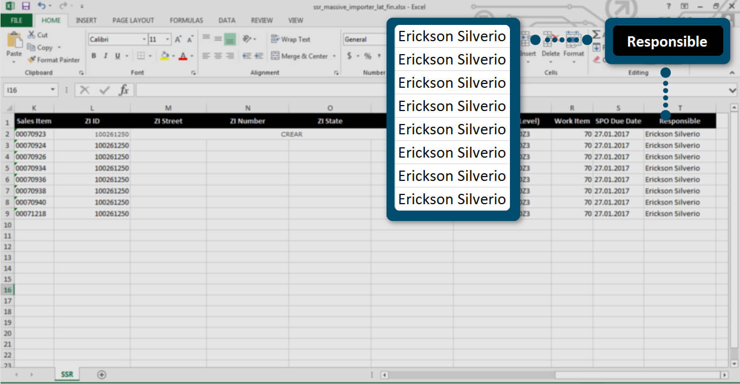The width and height of the screenshot is (740, 384).
Task: Click the yellow Fill Color swatch
Action: (x=165, y=56)
